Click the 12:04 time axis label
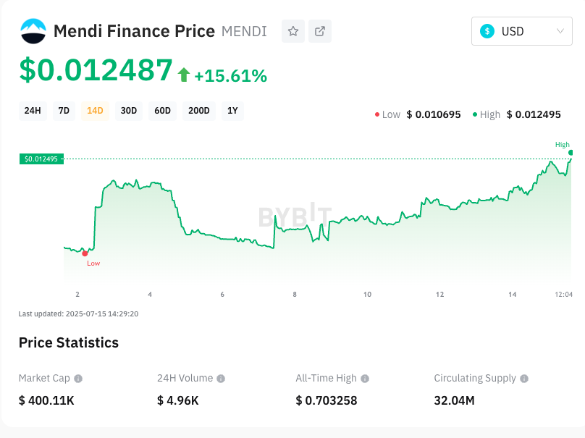Viewport: 585px width, 438px height. click(x=564, y=295)
